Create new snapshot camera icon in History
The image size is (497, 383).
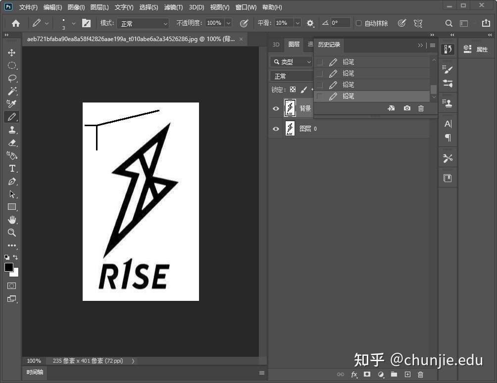pyautogui.click(x=407, y=108)
